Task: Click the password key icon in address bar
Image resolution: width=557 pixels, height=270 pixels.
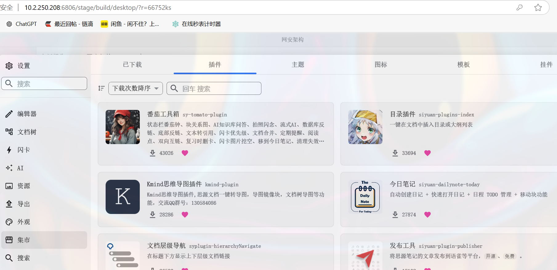Action: 519,7
